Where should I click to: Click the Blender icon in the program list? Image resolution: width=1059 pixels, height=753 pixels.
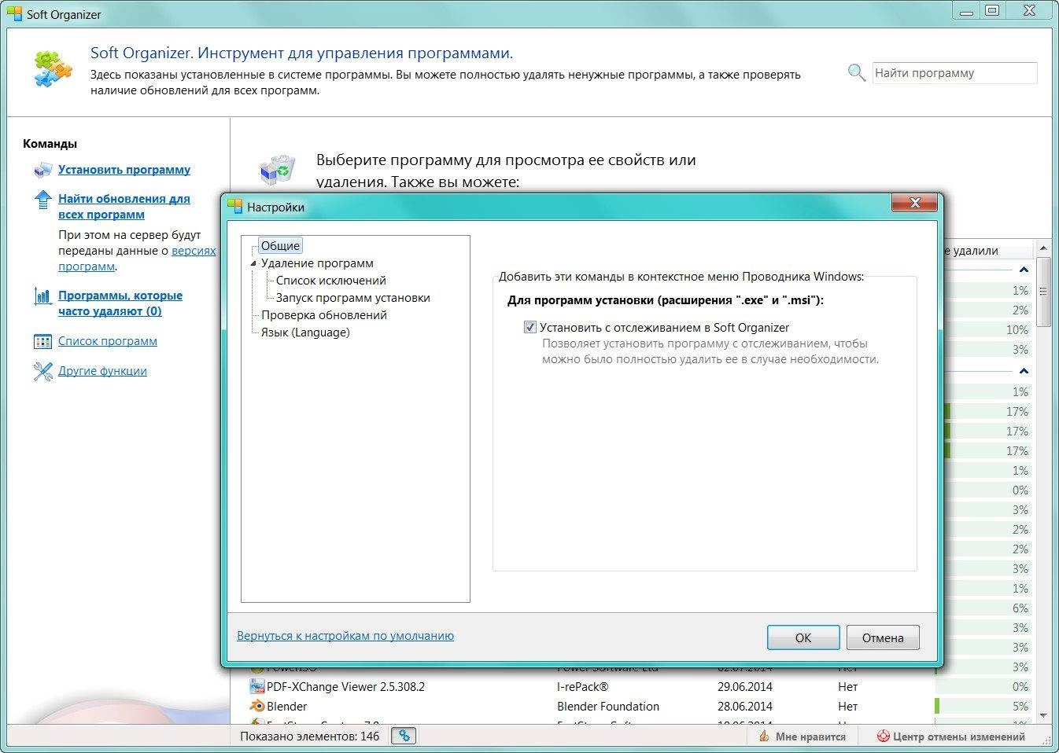point(256,706)
